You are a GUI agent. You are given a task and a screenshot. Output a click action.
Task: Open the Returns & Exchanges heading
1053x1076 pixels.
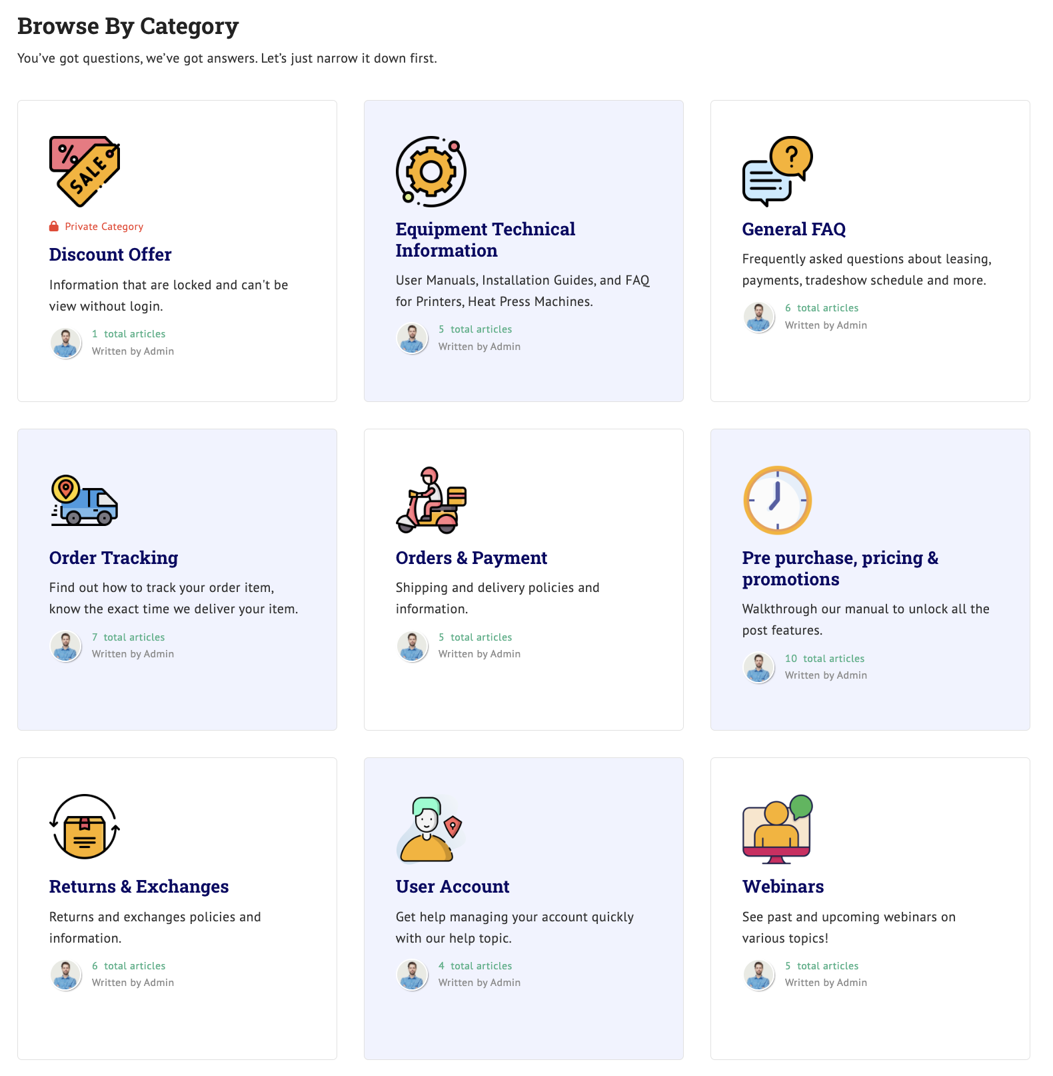(139, 887)
